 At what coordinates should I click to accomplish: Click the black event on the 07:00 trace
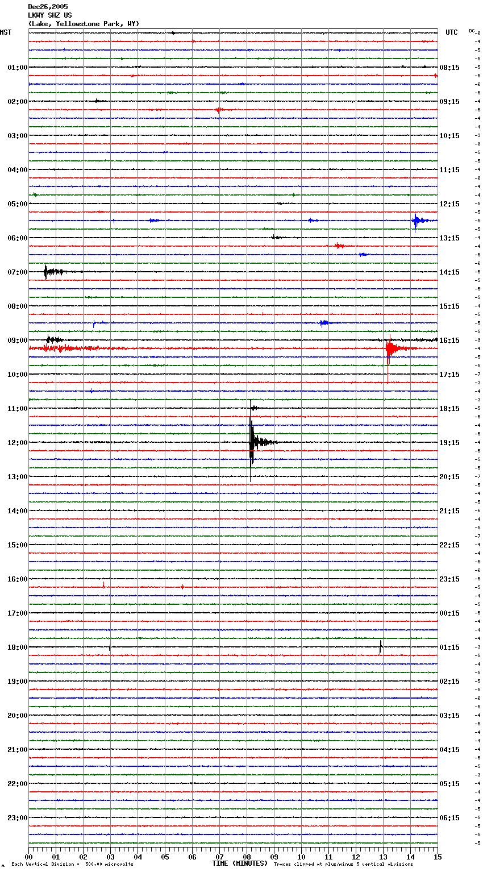(48, 272)
